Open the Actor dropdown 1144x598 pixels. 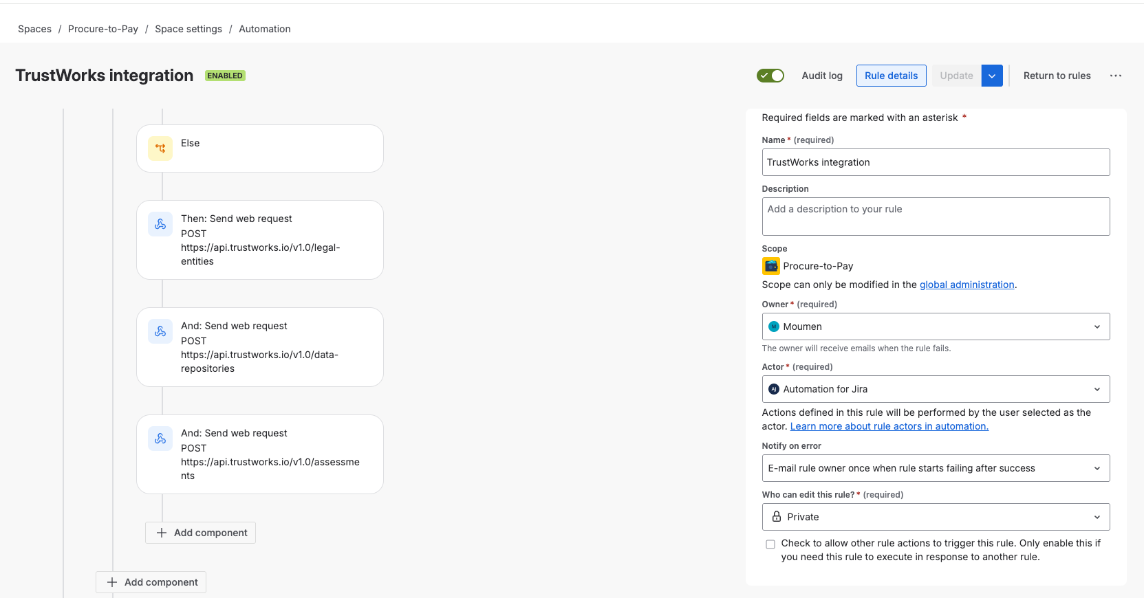[936, 389]
